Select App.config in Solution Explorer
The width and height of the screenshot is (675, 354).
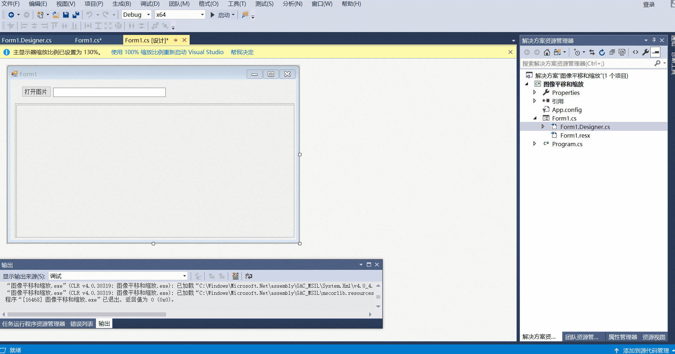click(567, 109)
